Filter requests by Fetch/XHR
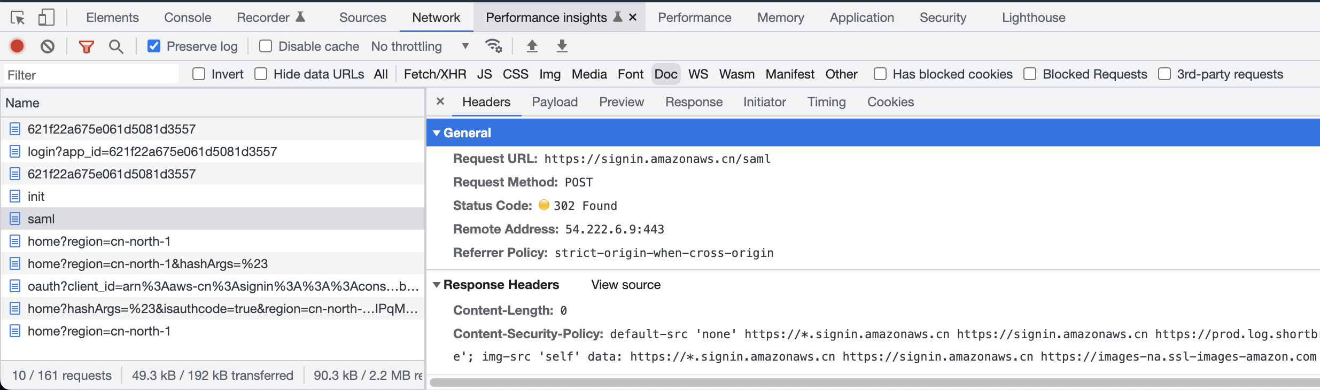The height and width of the screenshot is (390, 1320). 434,74
